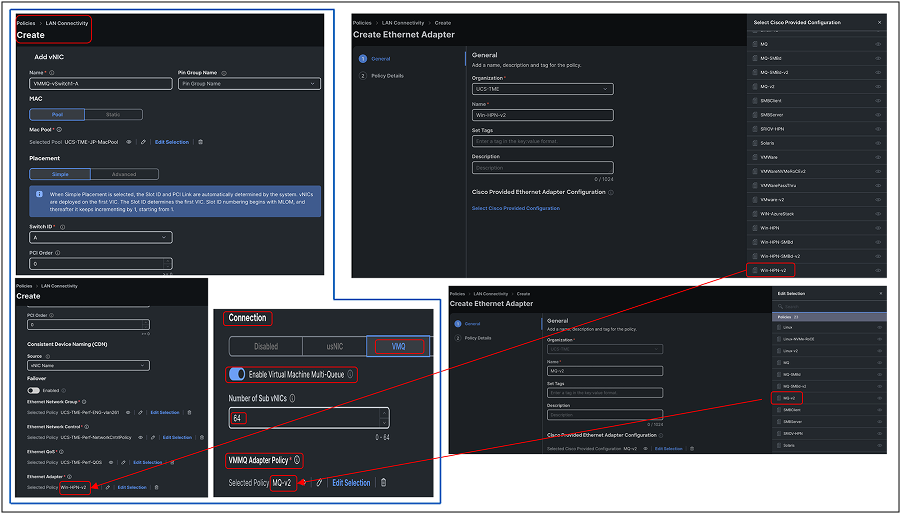Image resolution: width=901 pixels, height=514 pixels.
Task: Open CDN Source dropdown showing vNIC Name
Action: point(88,366)
